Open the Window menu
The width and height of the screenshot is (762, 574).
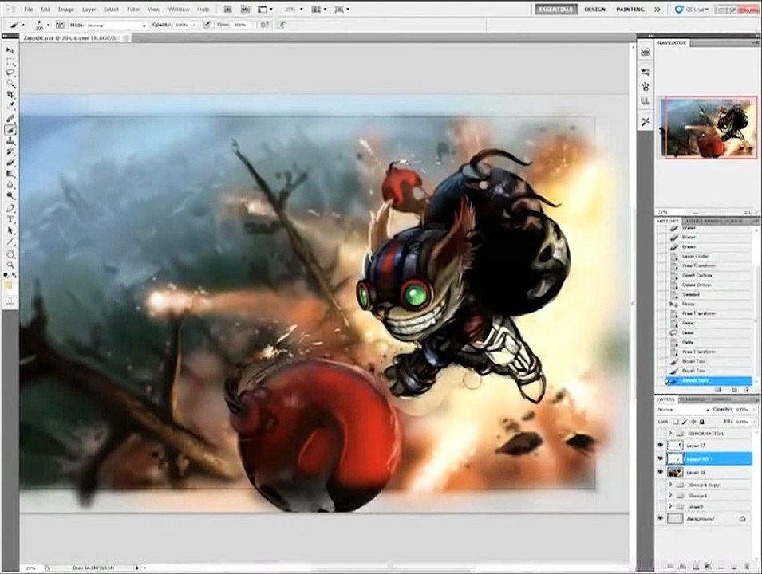point(179,10)
